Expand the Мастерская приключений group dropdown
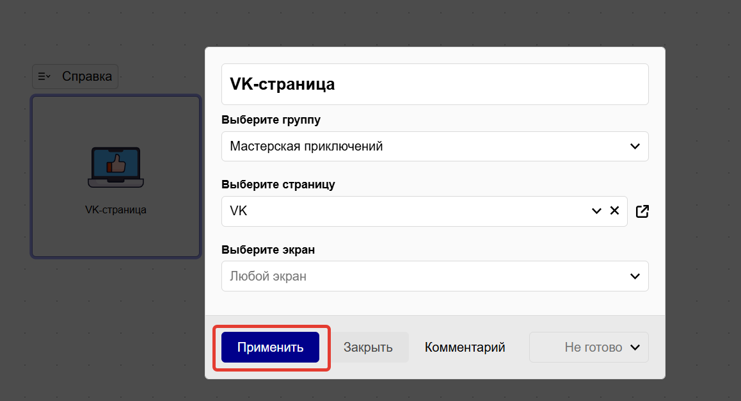 click(x=434, y=146)
